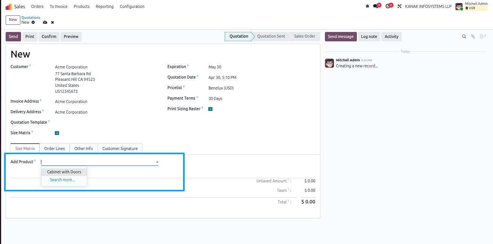Open the activities clock icon

[x=388, y=6]
